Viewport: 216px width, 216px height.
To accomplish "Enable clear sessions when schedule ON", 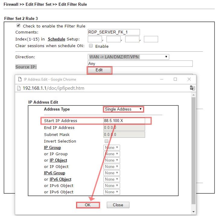I will (91, 46).
